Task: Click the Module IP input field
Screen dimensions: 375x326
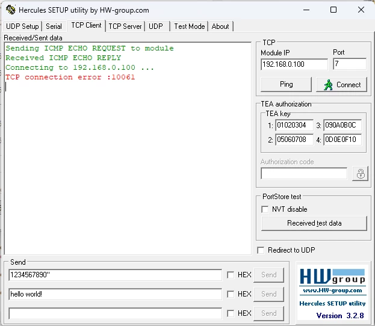Action: (x=294, y=64)
